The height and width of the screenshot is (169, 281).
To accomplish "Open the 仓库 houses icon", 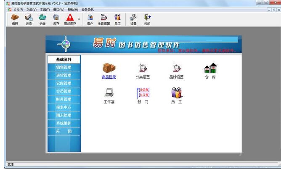I will pyautogui.click(x=210, y=68).
